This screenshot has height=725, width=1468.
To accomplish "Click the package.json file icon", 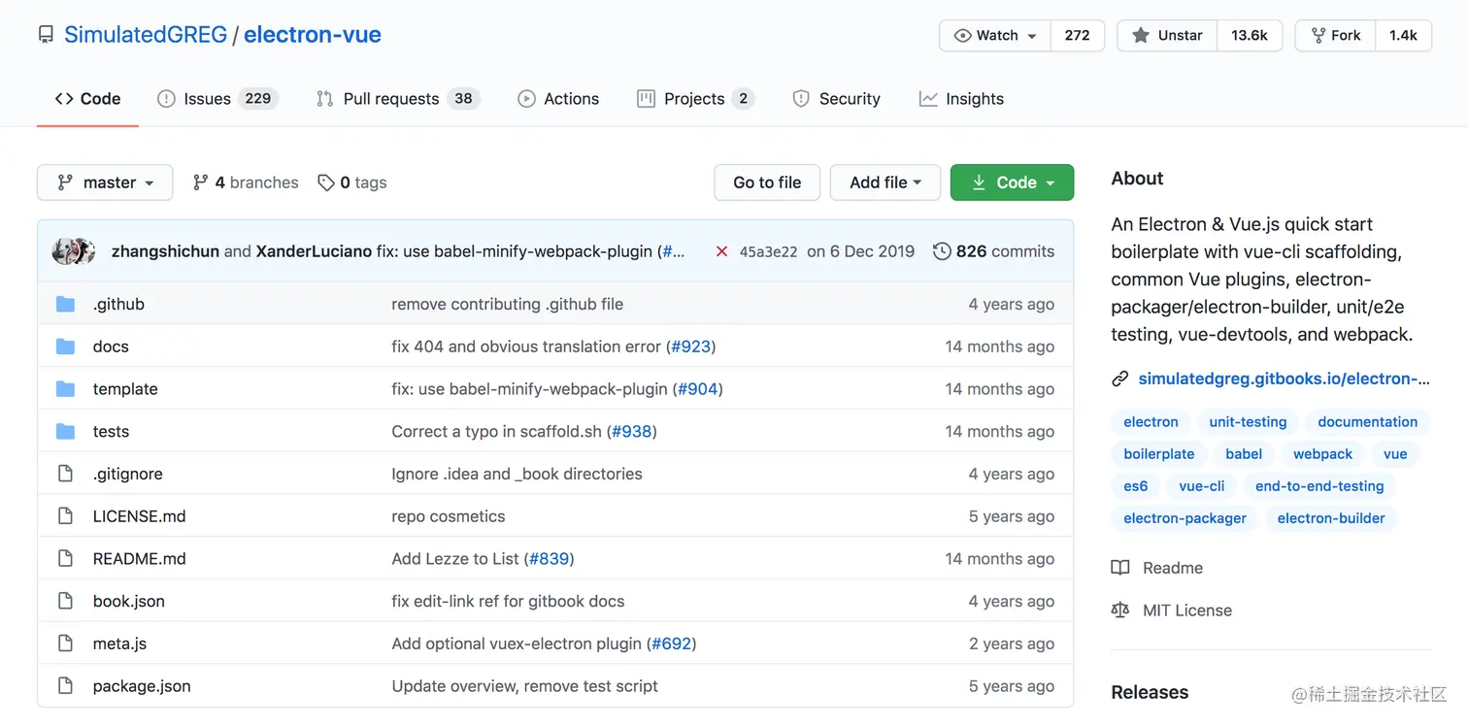I will (x=65, y=686).
